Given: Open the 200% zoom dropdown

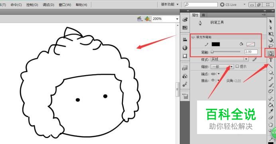Looking at the screenshot, I should [x=177, y=19].
